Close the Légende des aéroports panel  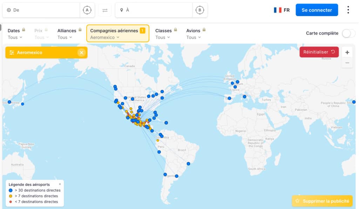point(60,184)
